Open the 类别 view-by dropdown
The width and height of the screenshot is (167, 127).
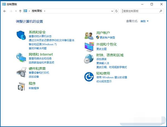pos(144,21)
